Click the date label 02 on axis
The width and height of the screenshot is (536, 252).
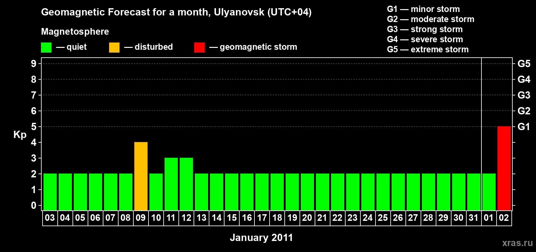504,218
